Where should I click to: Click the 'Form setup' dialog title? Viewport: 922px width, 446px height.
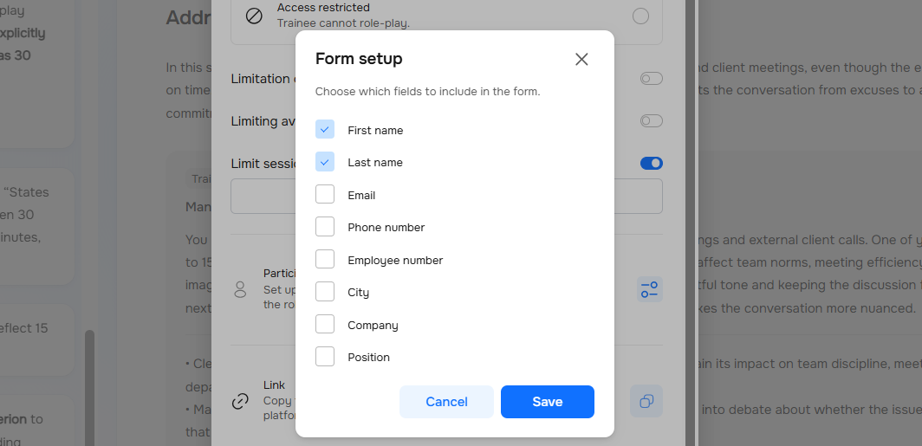[359, 59]
